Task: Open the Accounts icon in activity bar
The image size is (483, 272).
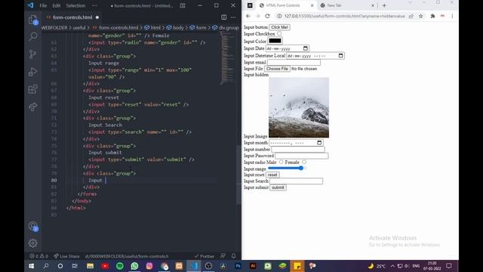Action: 33,227
